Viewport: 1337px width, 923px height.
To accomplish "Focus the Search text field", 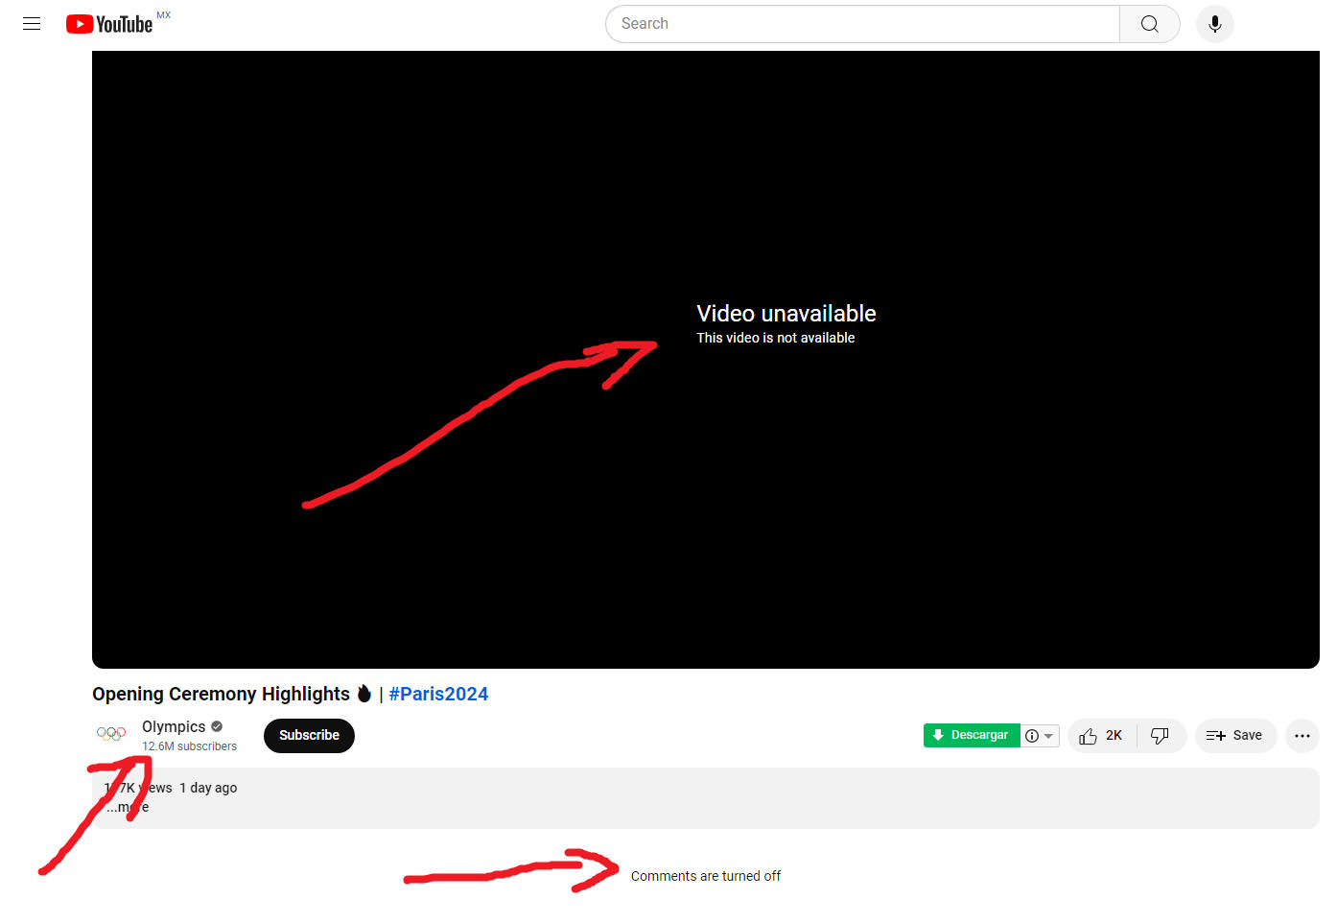I will pyautogui.click(x=861, y=24).
